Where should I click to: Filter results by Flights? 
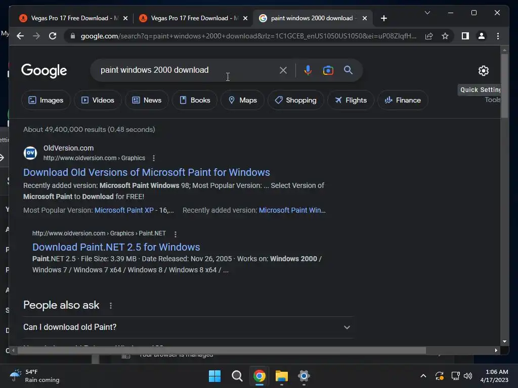coord(351,100)
